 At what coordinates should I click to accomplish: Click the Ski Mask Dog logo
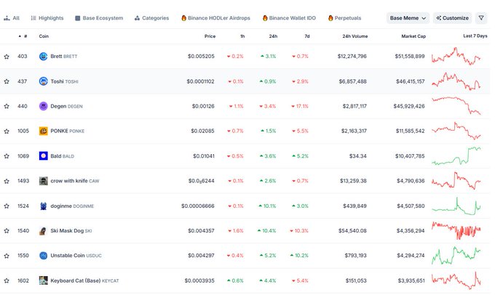[x=43, y=231]
